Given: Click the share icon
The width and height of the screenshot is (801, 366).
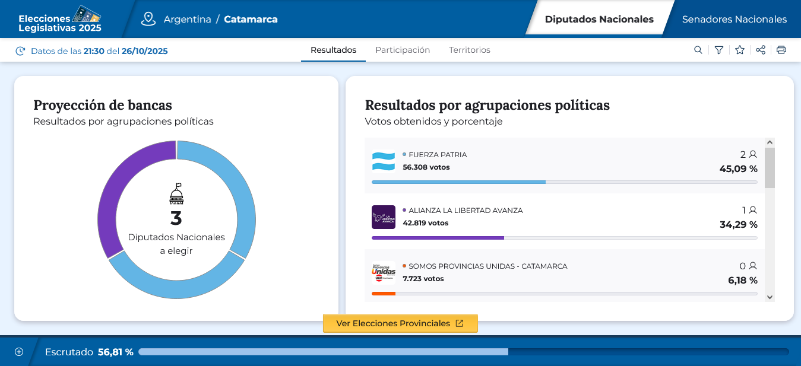Looking at the screenshot, I should pos(761,50).
